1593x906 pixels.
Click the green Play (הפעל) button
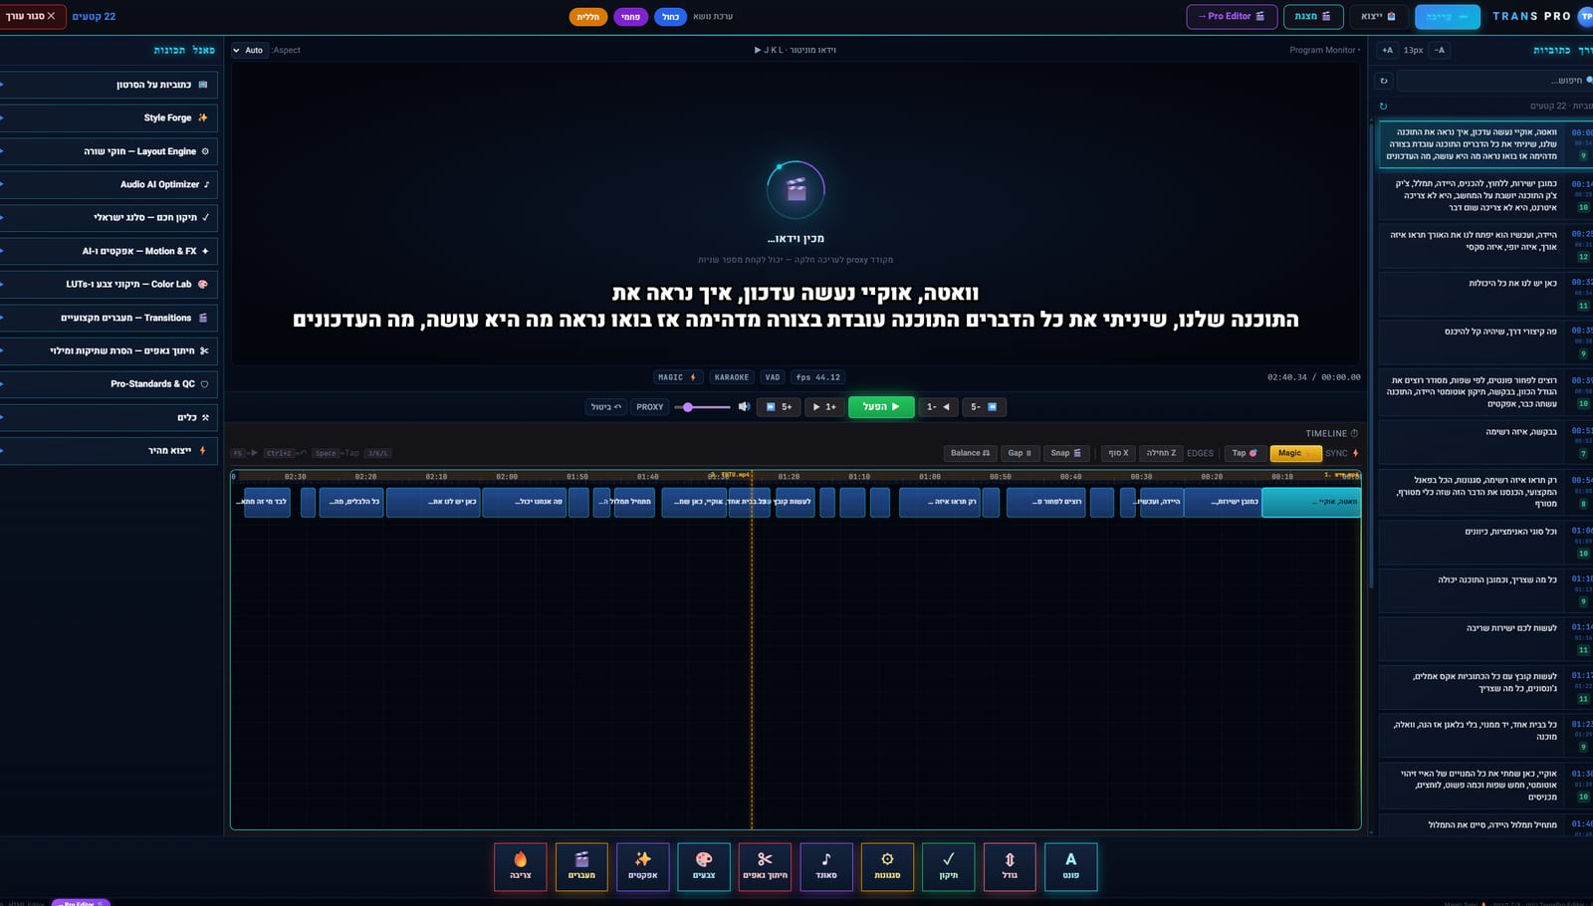881,406
